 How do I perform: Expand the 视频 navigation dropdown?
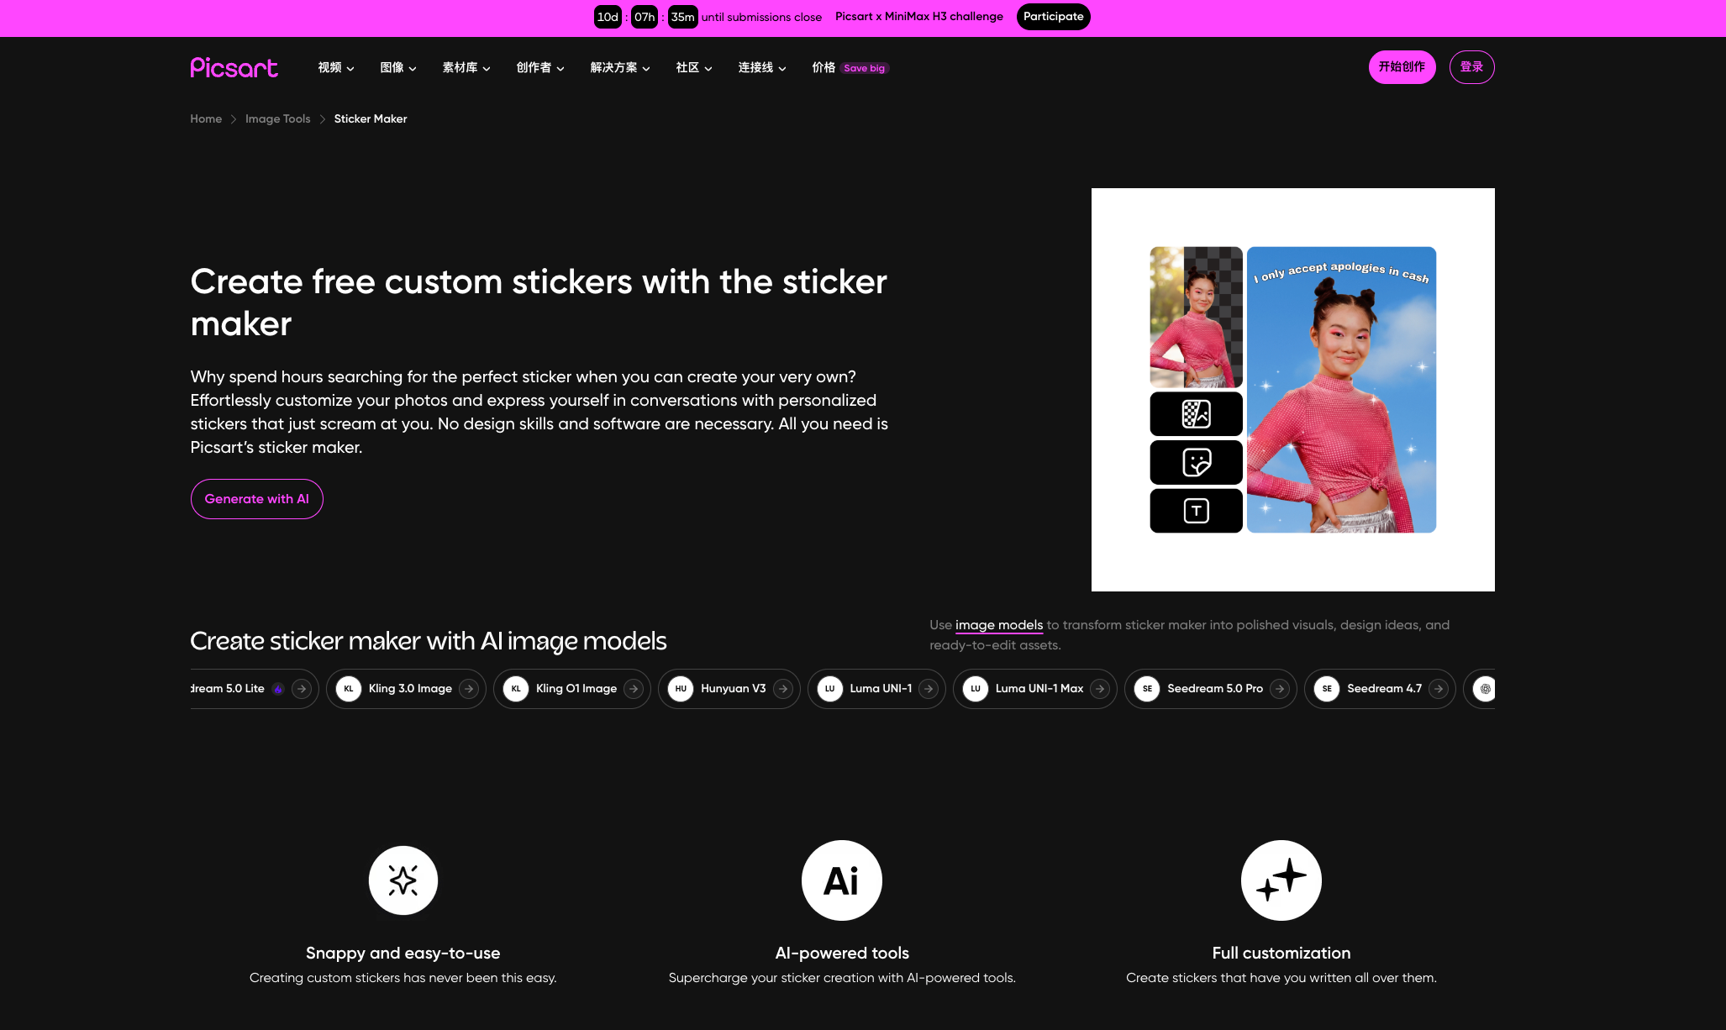click(336, 68)
